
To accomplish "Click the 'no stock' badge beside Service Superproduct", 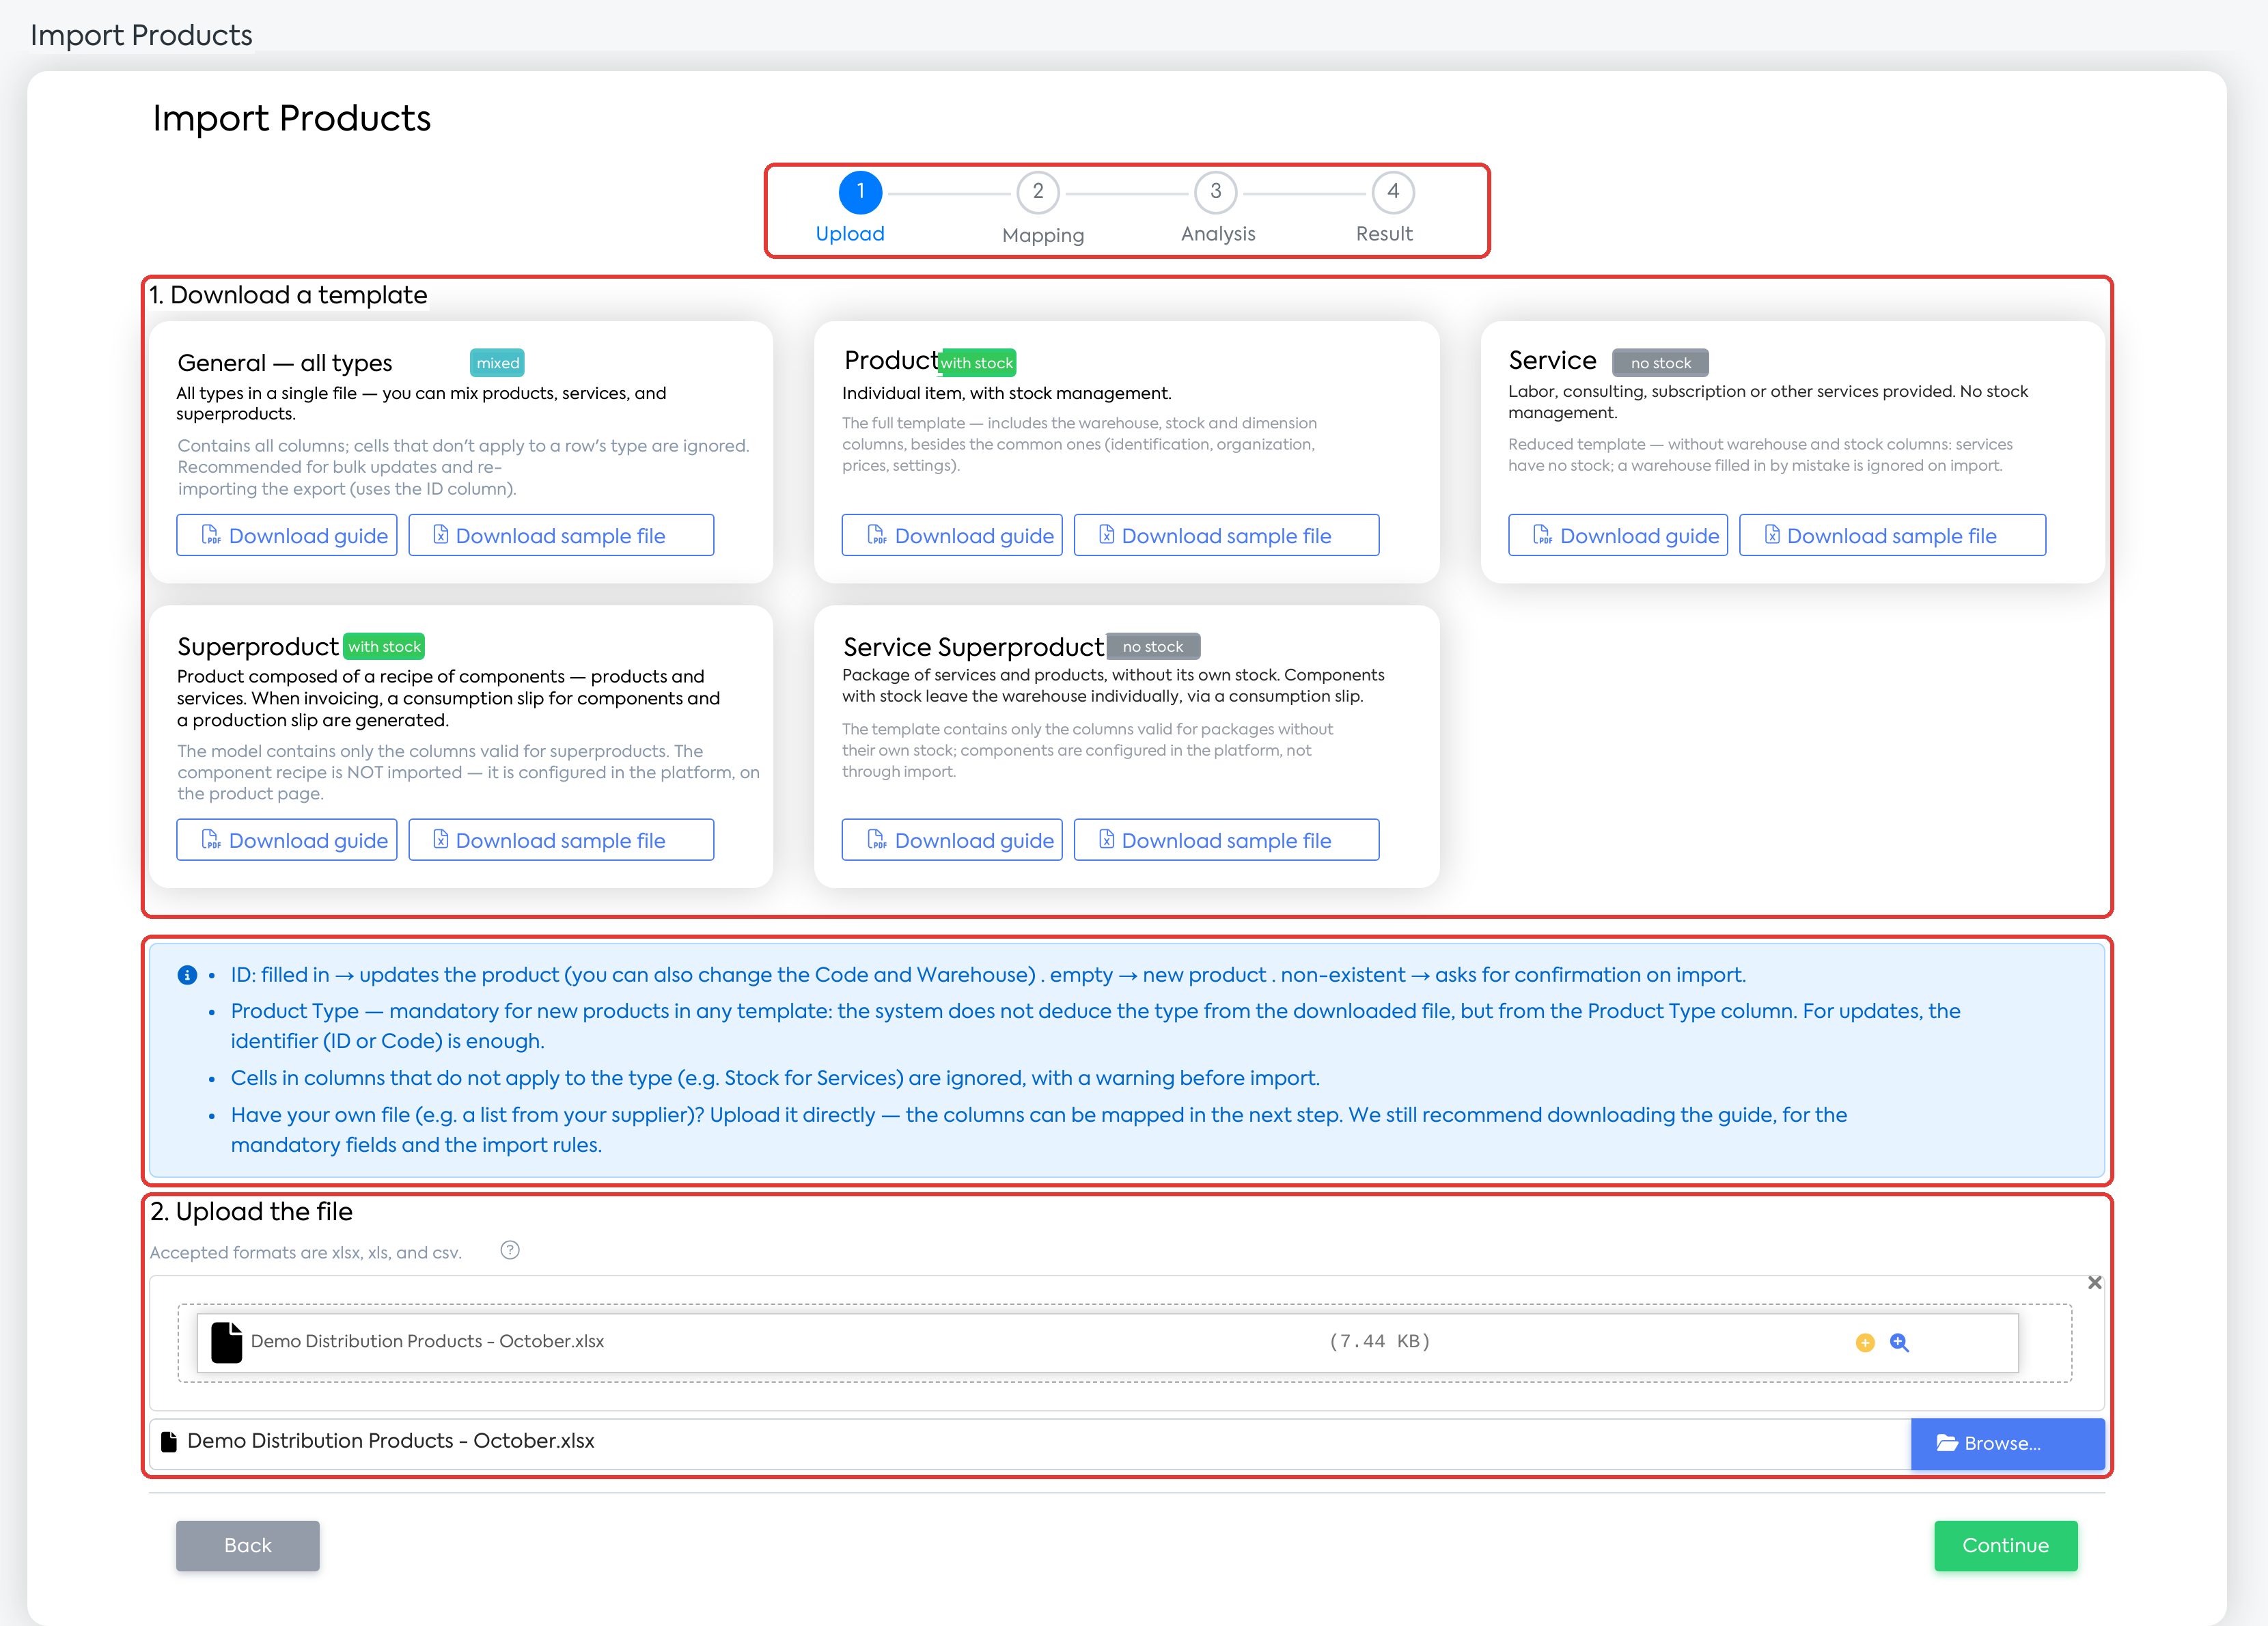I will point(1152,646).
